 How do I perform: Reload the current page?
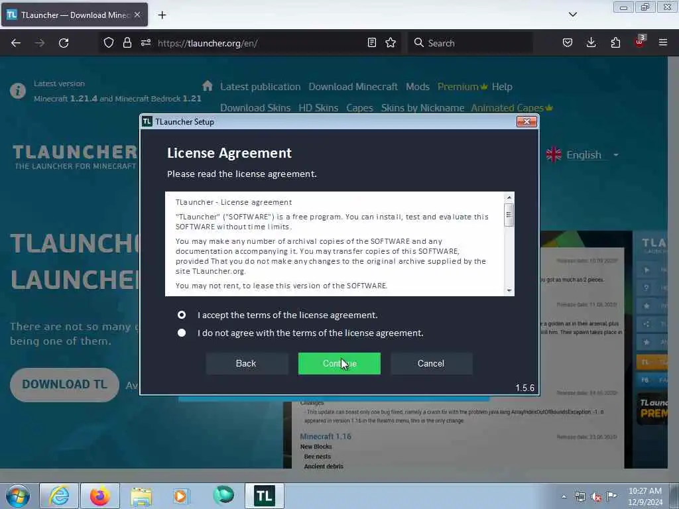coord(64,43)
